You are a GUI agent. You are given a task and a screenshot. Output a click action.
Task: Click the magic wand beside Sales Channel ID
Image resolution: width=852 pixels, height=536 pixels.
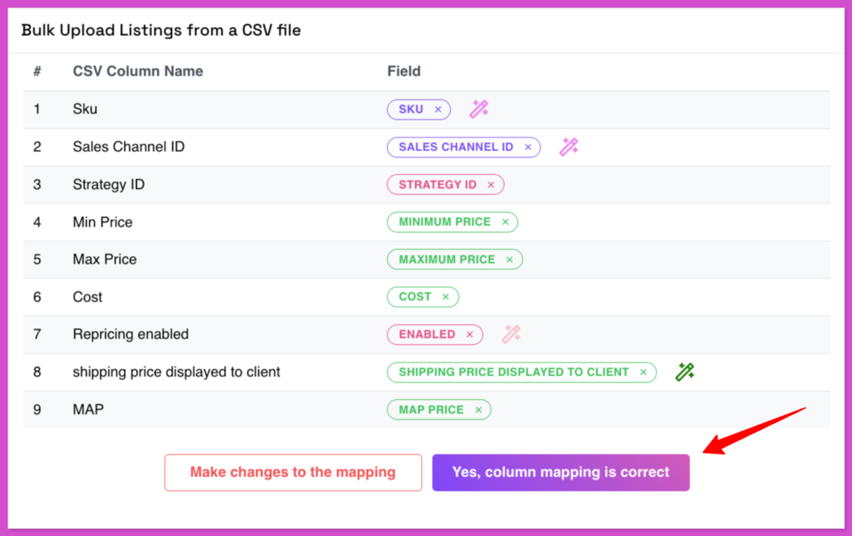click(568, 146)
